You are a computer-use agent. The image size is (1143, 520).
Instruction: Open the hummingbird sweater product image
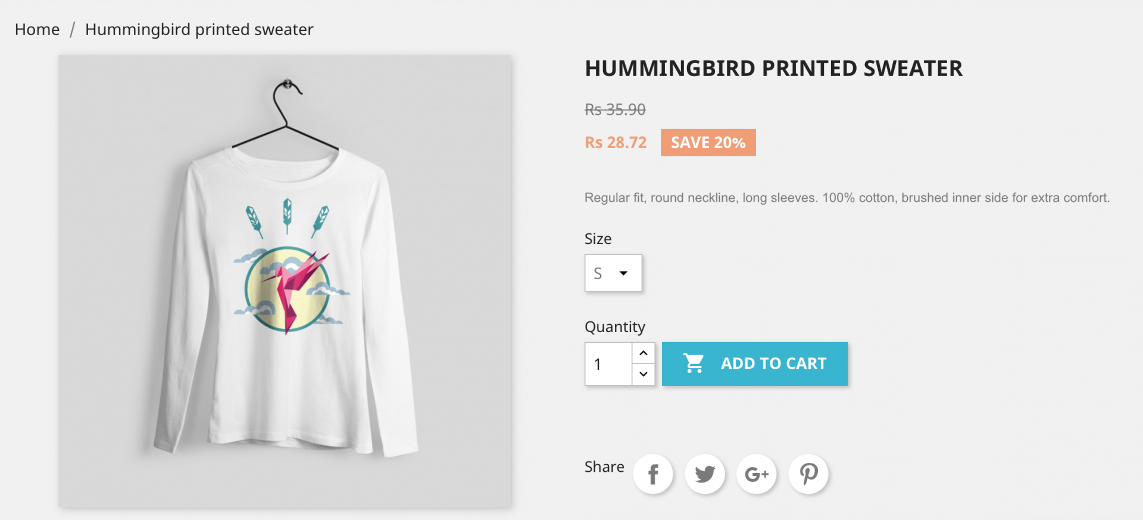click(285, 281)
